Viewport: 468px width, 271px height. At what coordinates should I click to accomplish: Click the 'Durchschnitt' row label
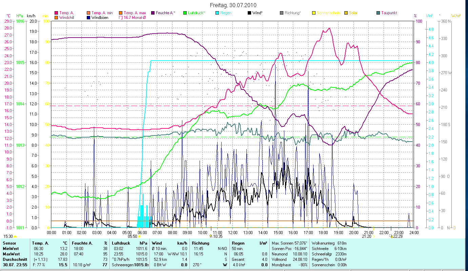pyautogui.click(x=15, y=259)
